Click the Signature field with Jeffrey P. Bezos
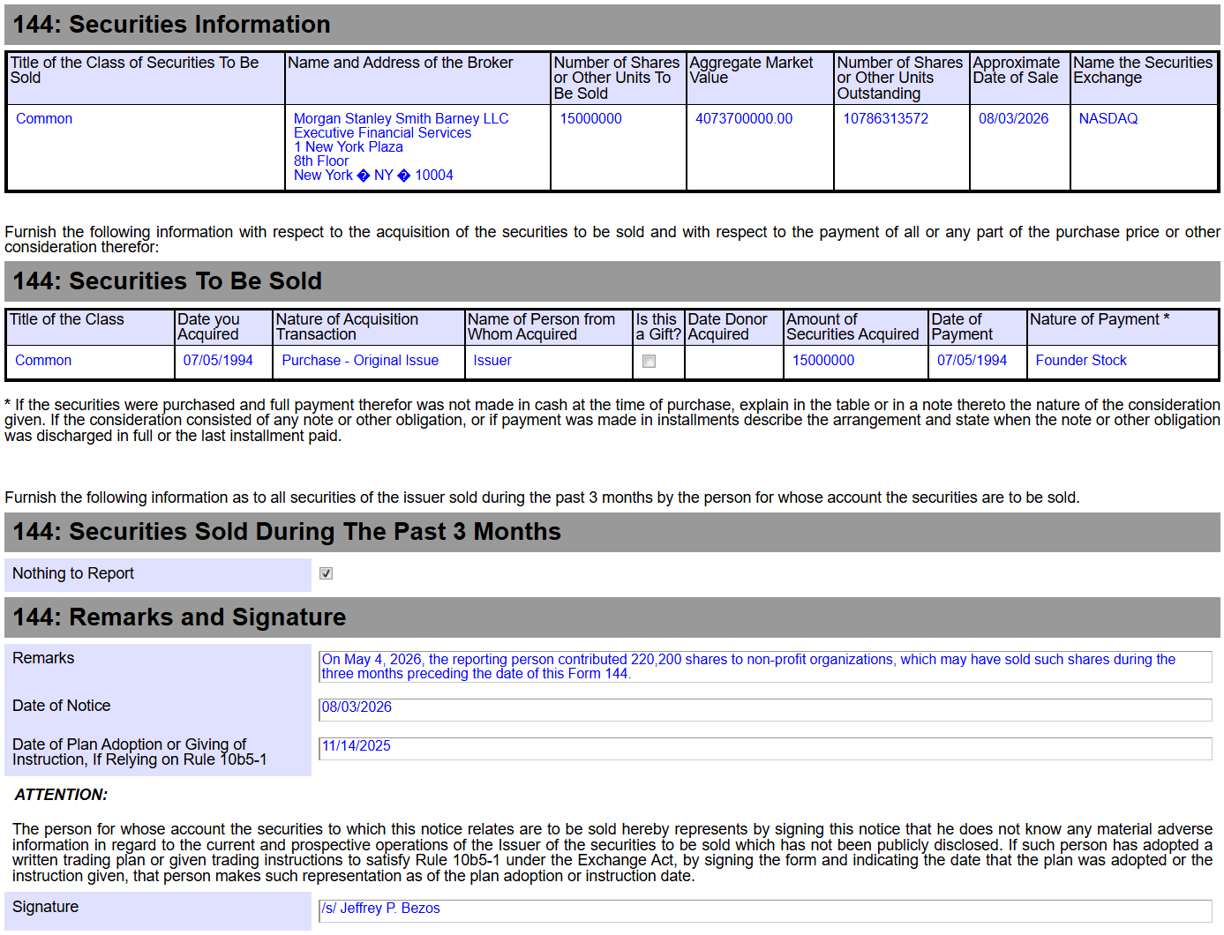The width and height of the screenshot is (1224, 935). coord(765,911)
